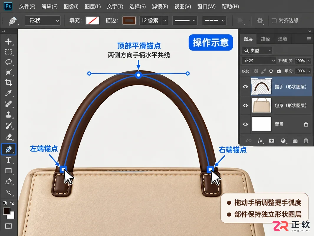Open the 正常 blend mode dropdown
Viewport: 314px width, 236px height.
pyautogui.click(x=259, y=61)
